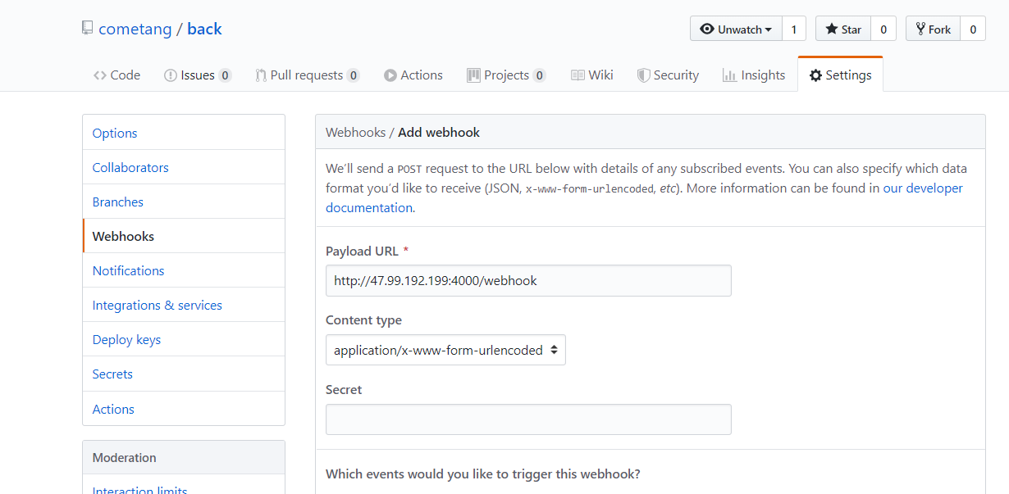Image resolution: width=1009 pixels, height=494 pixels.
Task: Click the Actions play icon in the tab bar
Action: tap(390, 75)
